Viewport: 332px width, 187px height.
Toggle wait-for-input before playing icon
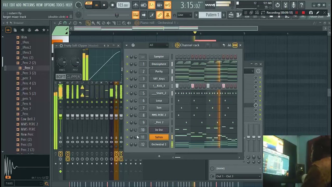[x=143, y=5]
